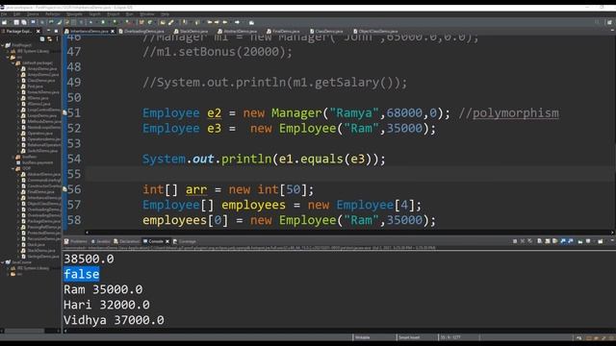Collapse the default package node
This screenshot has height=346, width=616.
pos(13,62)
